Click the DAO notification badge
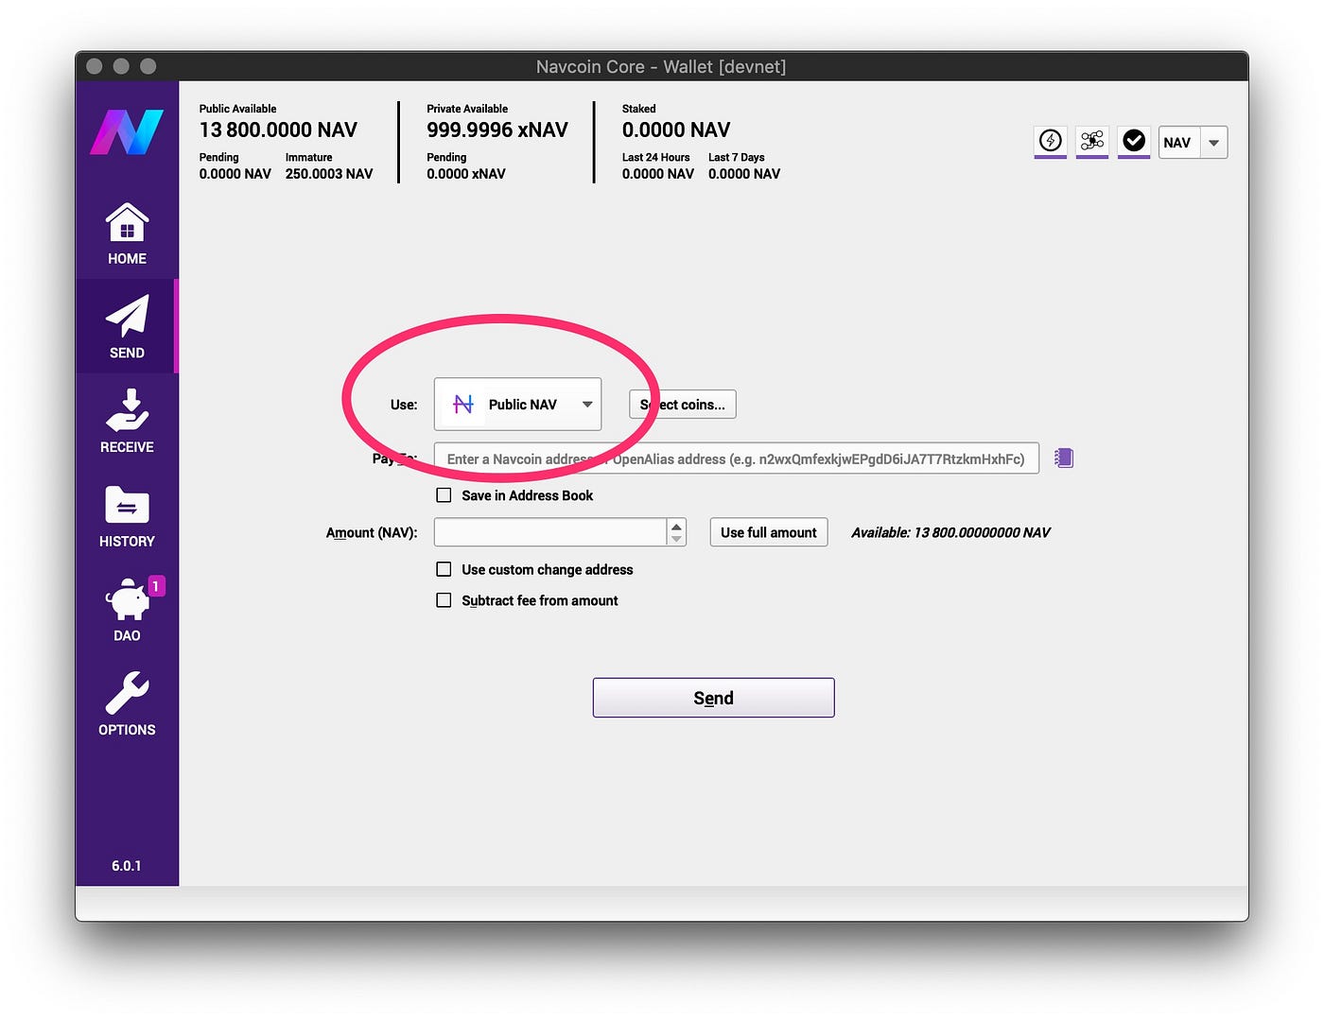The width and height of the screenshot is (1324, 1021). click(x=156, y=586)
